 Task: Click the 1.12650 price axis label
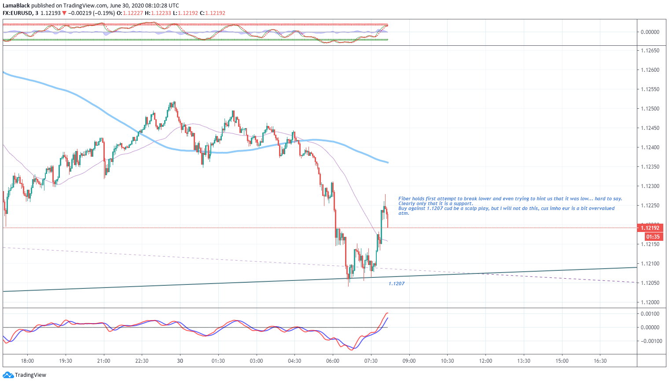(650, 51)
